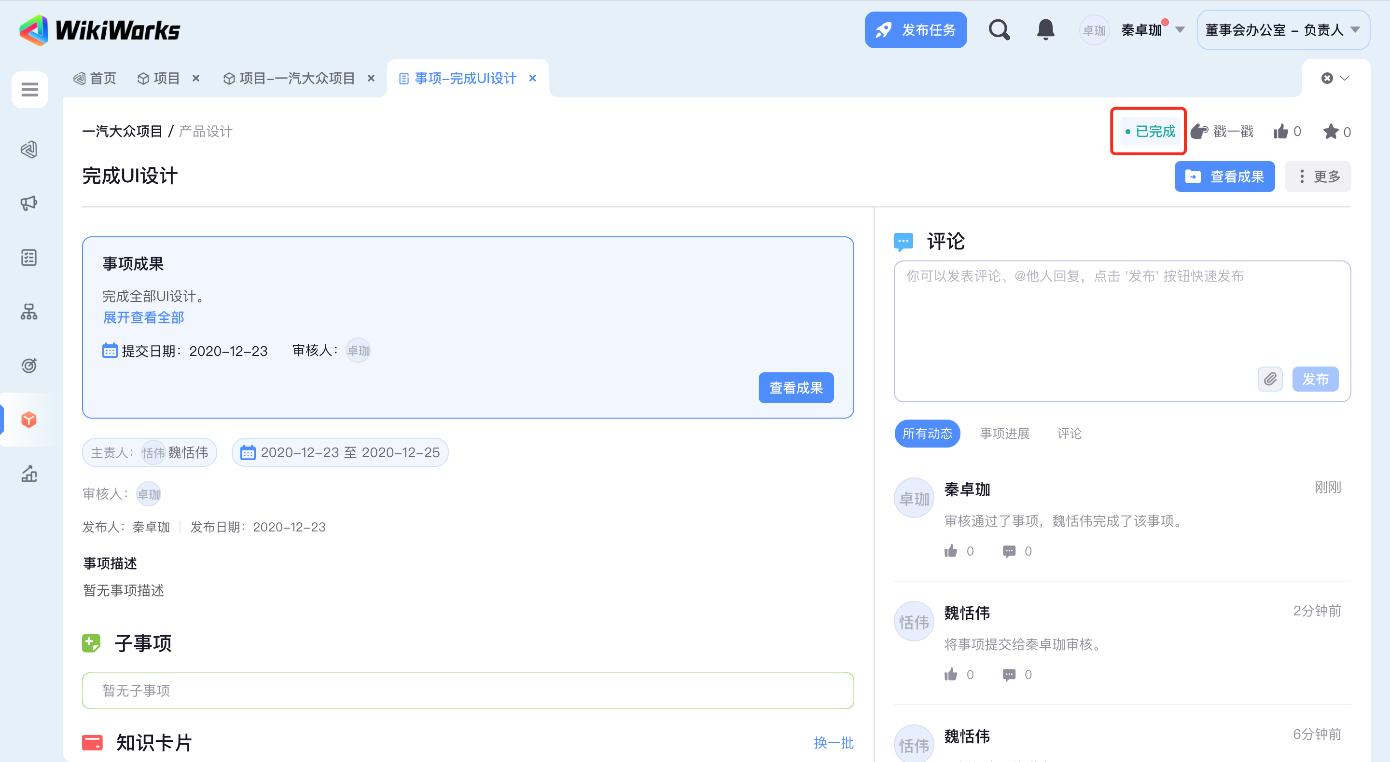Like 秦卓珈's activity comment
The height and width of the screenshot is (762, 1390).
pos(951,551)
